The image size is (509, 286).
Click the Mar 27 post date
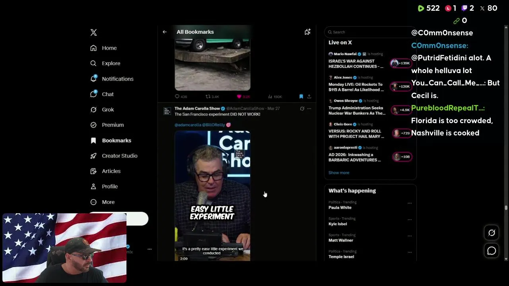274,108
